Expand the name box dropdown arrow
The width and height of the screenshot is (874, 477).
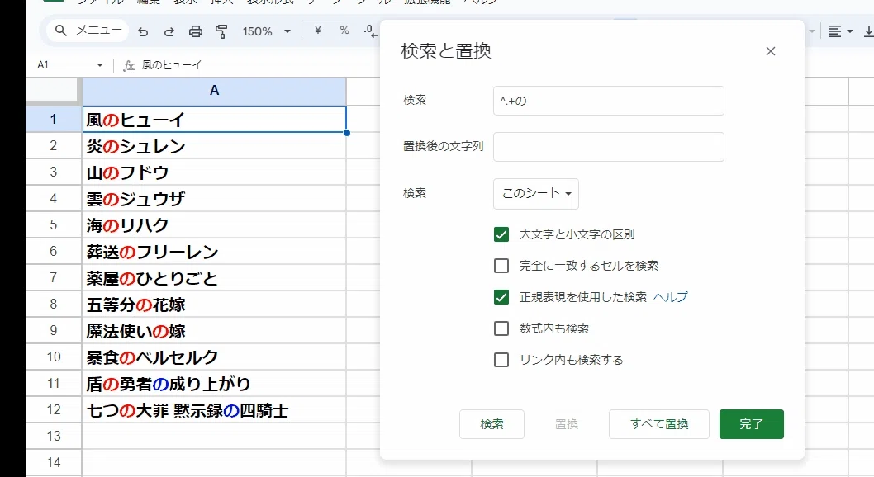(100, 65)
